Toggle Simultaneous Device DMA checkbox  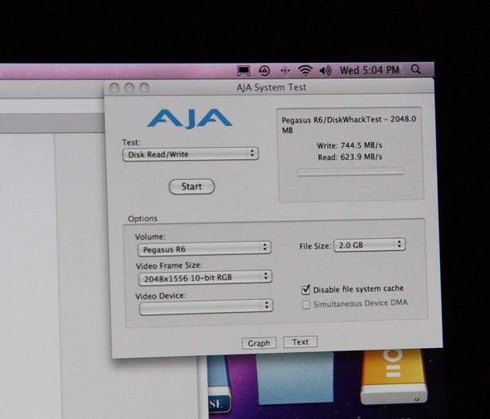(x=306, y=305)
